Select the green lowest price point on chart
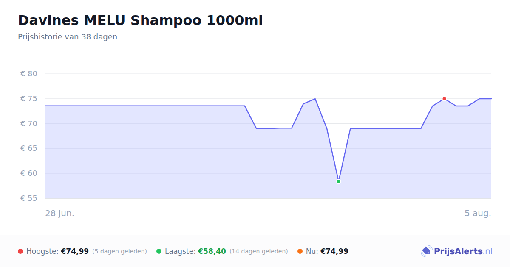The image size is (510, 267). [x=339, y=181]
